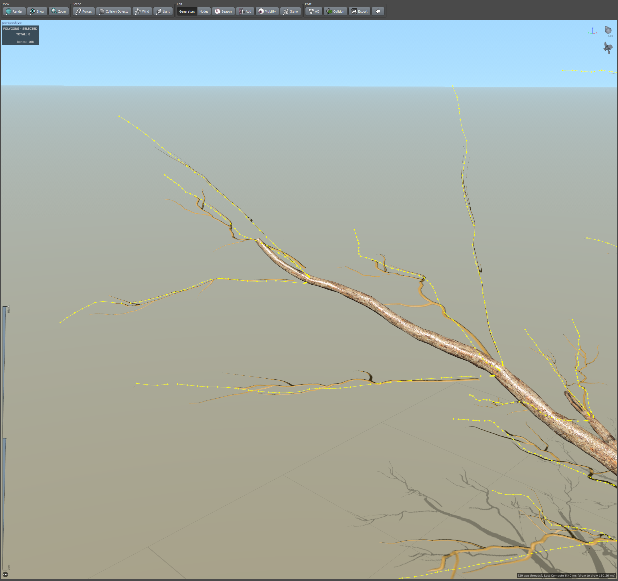Toggle the scene Light button
This screenshot has height=581, width=618.
click(x=163, y=11)
